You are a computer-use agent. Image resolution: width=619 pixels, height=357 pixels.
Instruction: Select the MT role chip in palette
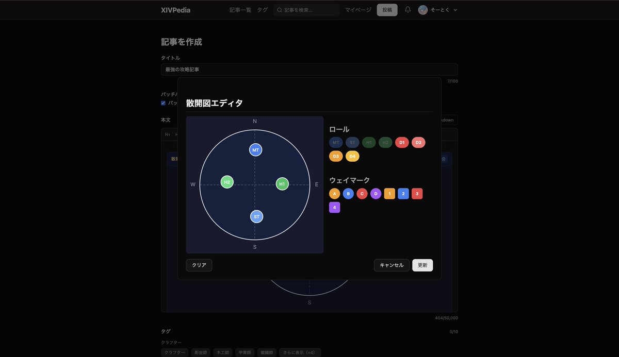pyautogui.click(x=336, y=142)
